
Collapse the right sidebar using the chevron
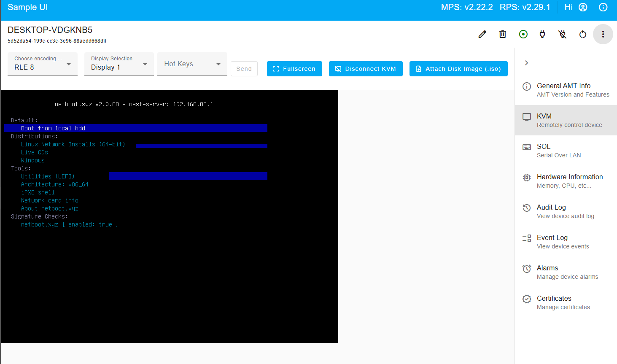(x=526, y=62)
